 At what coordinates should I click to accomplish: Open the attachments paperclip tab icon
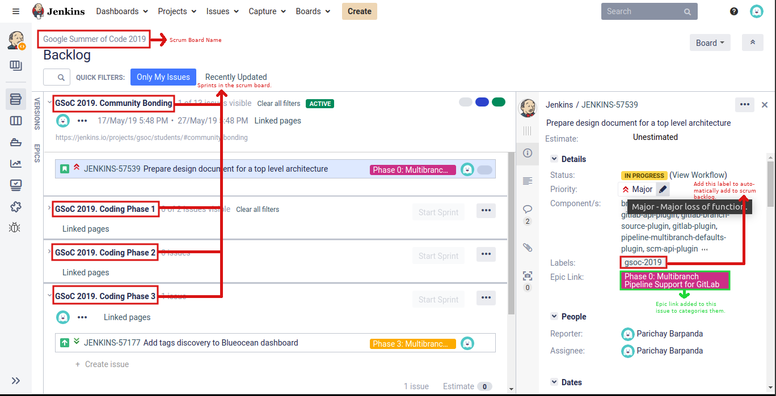[528, 248]
